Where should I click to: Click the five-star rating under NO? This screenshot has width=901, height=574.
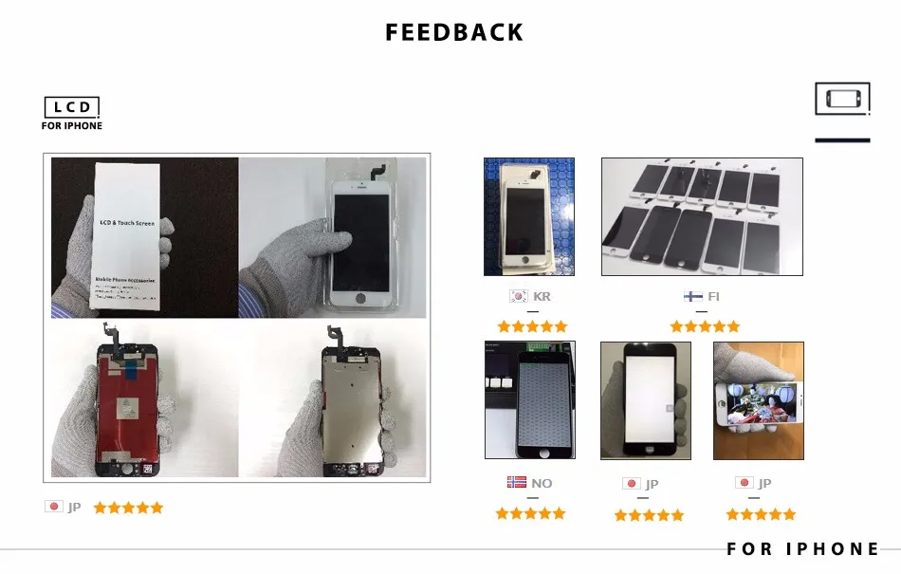[x=530, y=513]
